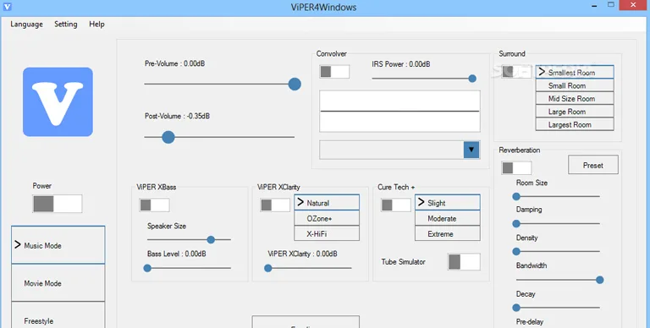Switch to Music Mode
This screenshot has height=328, width=650.
[58, 245]
